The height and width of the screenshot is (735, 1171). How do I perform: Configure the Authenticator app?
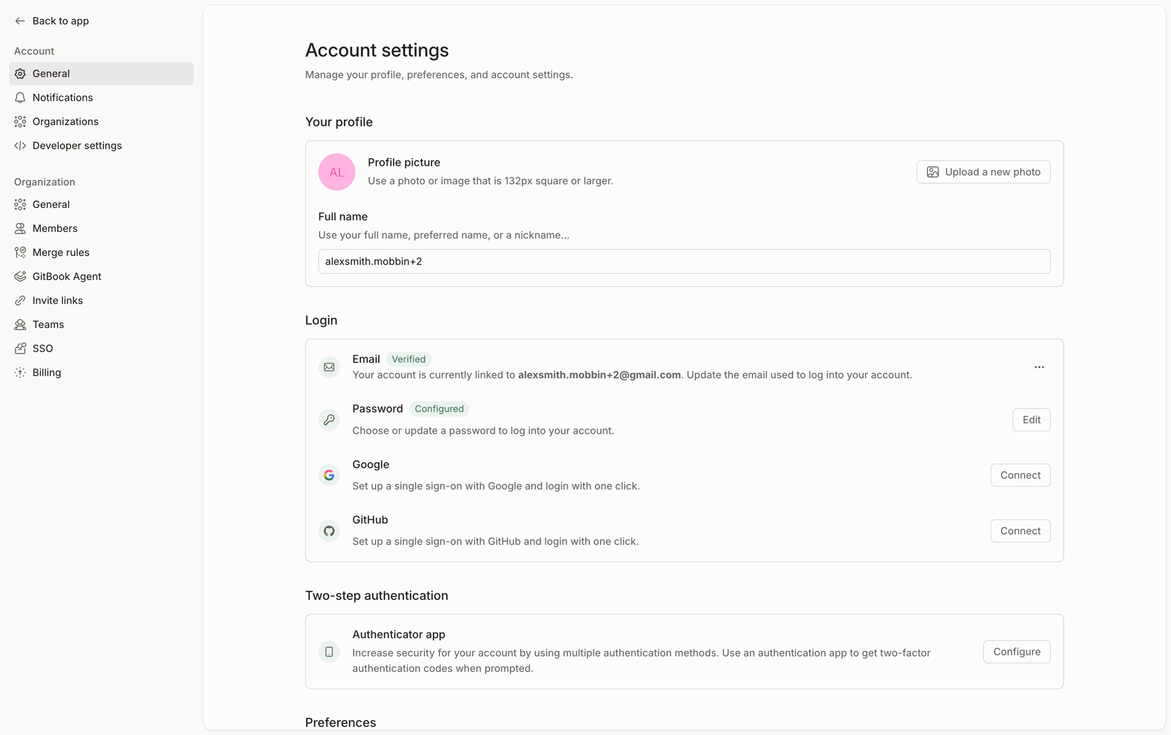[1017, 651]
